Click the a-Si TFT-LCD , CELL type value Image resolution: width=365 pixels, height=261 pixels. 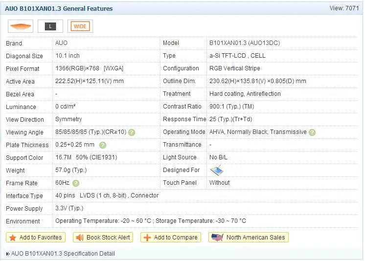237,56
